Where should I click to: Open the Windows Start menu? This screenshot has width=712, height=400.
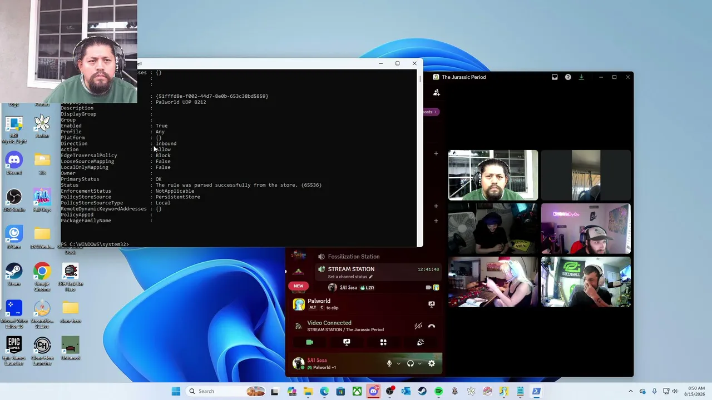coord(176,391)
